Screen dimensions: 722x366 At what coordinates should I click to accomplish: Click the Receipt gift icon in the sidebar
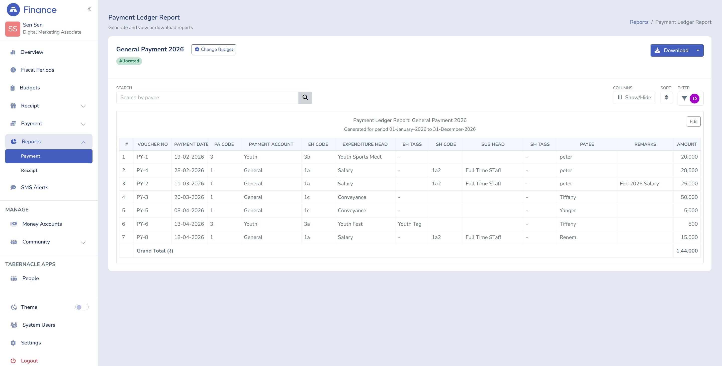click(x=13, y=106)
